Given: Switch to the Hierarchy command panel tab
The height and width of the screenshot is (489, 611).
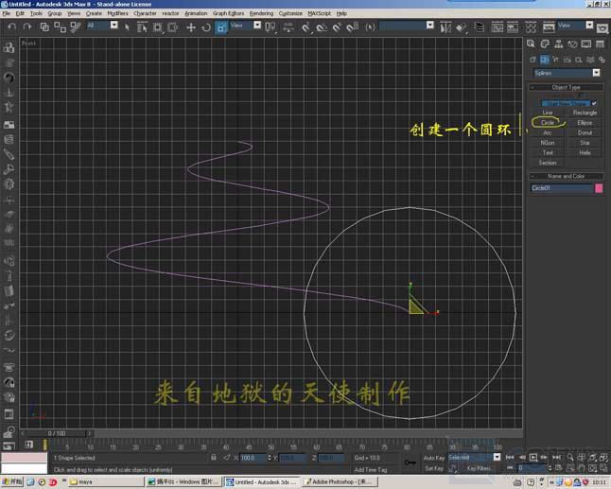Looking at the screenshot, I should tap(558, 44).
